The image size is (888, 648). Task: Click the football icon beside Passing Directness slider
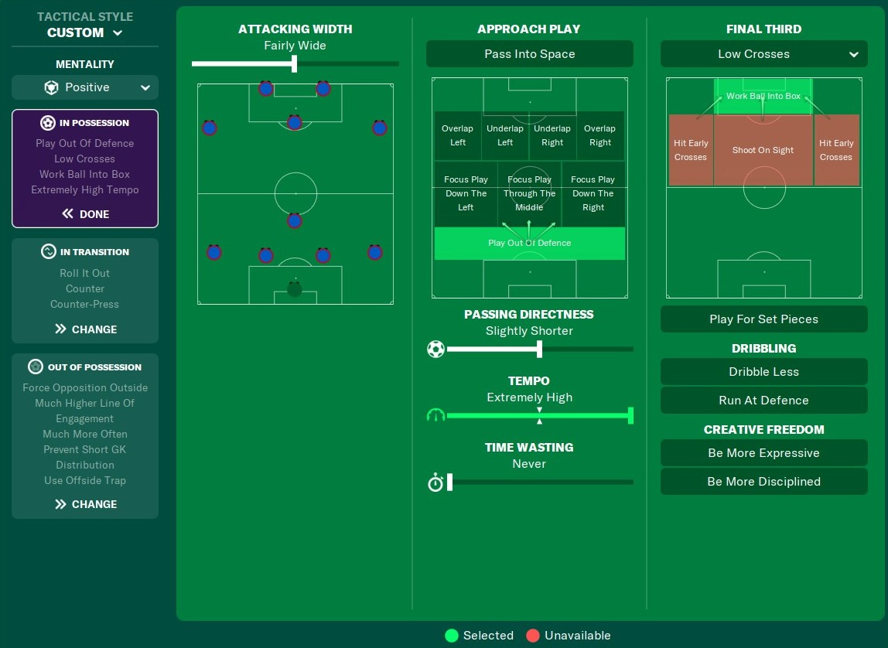click(x=435, y=350)
